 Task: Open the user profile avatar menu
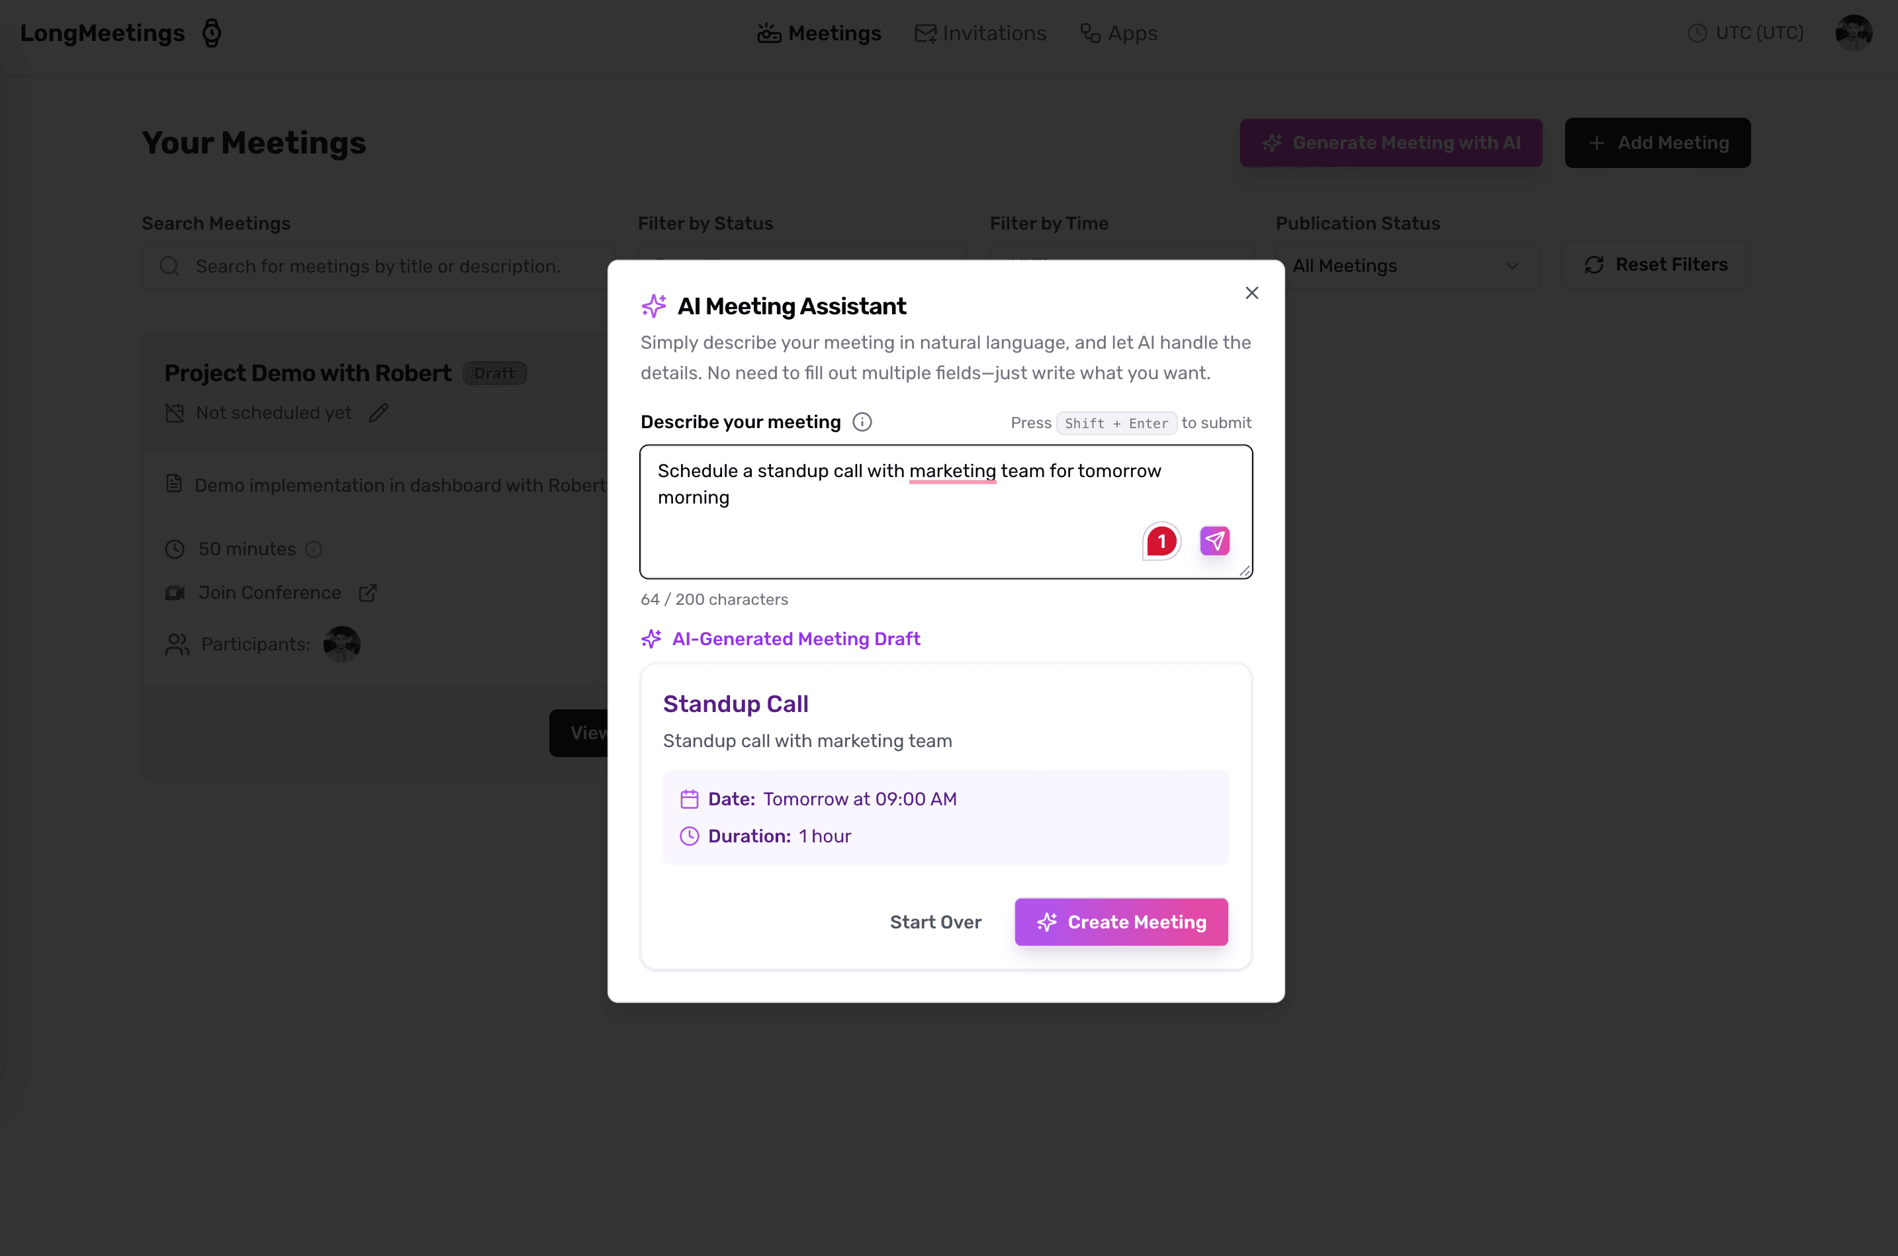click(x=1853, y=33)
